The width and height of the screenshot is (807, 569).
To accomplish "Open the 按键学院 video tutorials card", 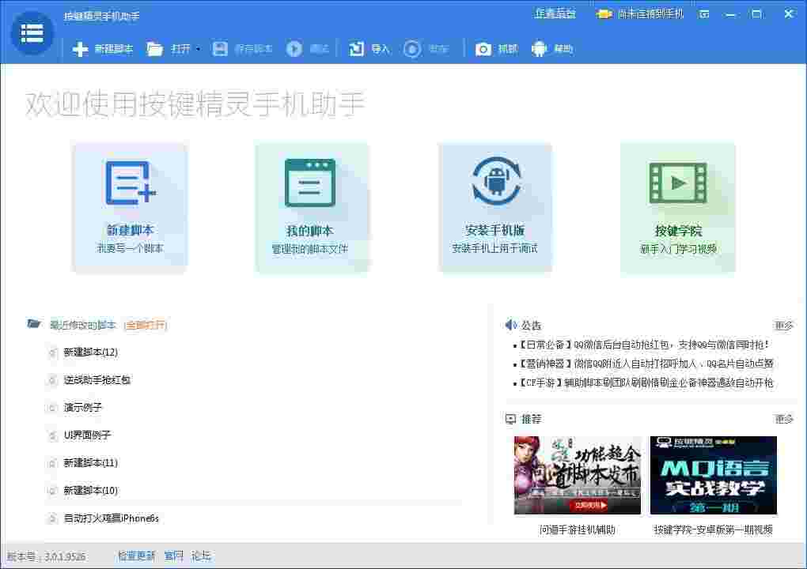I will (x=677, y=207).
